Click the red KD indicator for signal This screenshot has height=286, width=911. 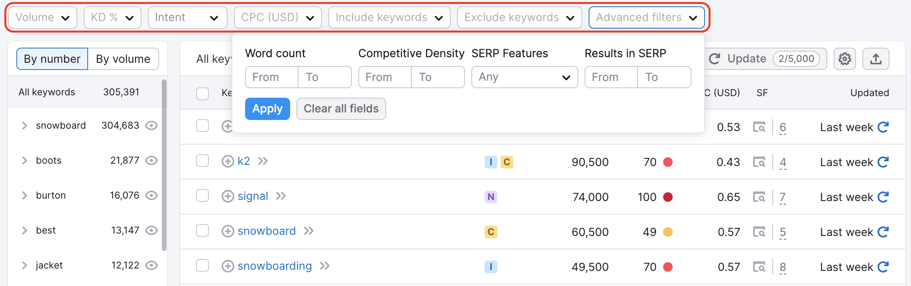pyautogui.click(x=668, y=197)
